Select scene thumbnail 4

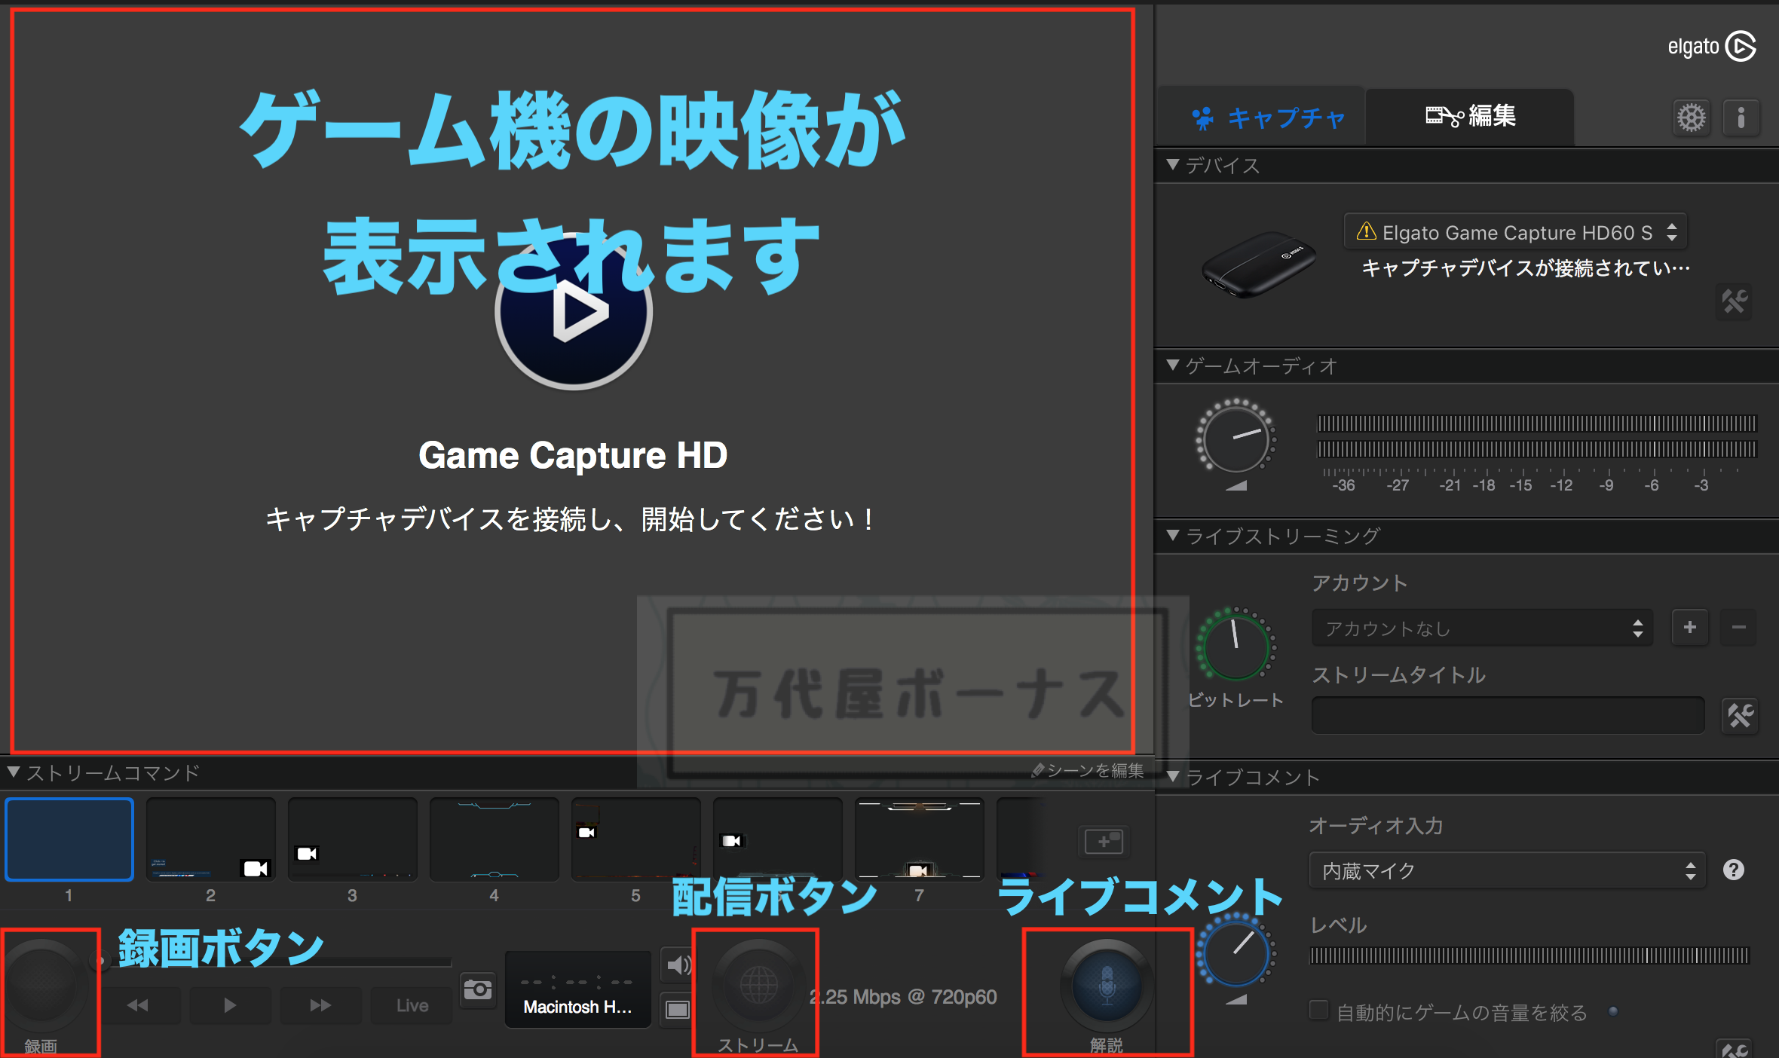coord(494,839)
